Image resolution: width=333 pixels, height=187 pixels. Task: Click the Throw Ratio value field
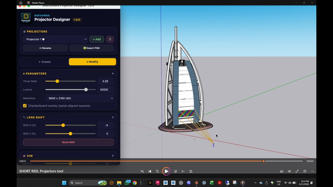pyautogui.click(x=106, y=81)
